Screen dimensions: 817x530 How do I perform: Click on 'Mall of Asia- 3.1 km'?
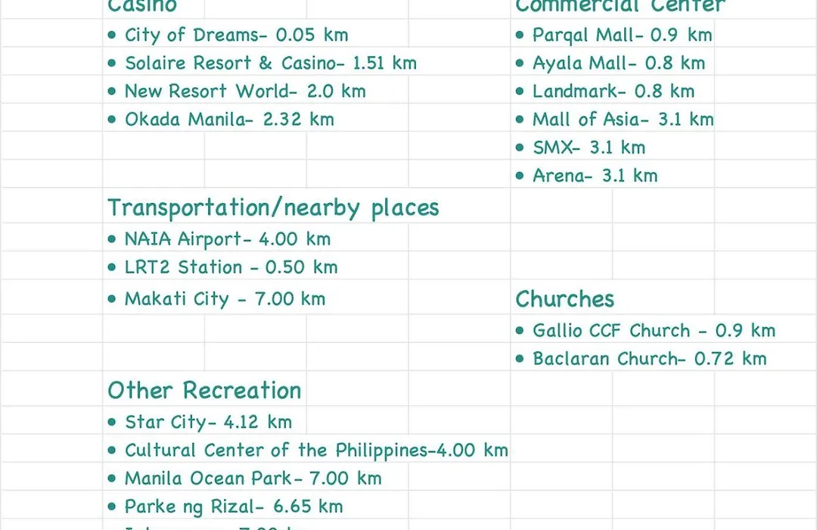(x=623, y=120)
